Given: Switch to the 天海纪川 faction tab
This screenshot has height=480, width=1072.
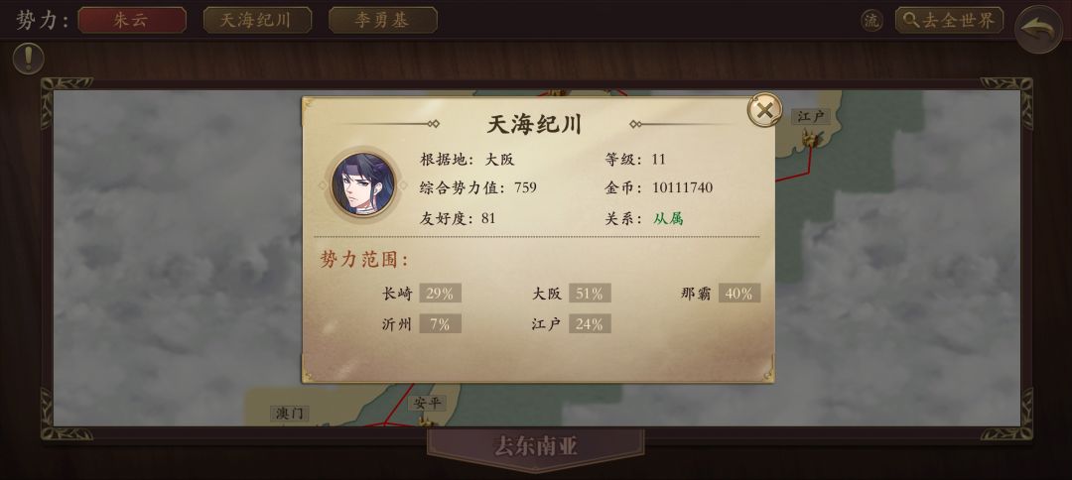Looking at the screenshot, I should coord(257,21).
